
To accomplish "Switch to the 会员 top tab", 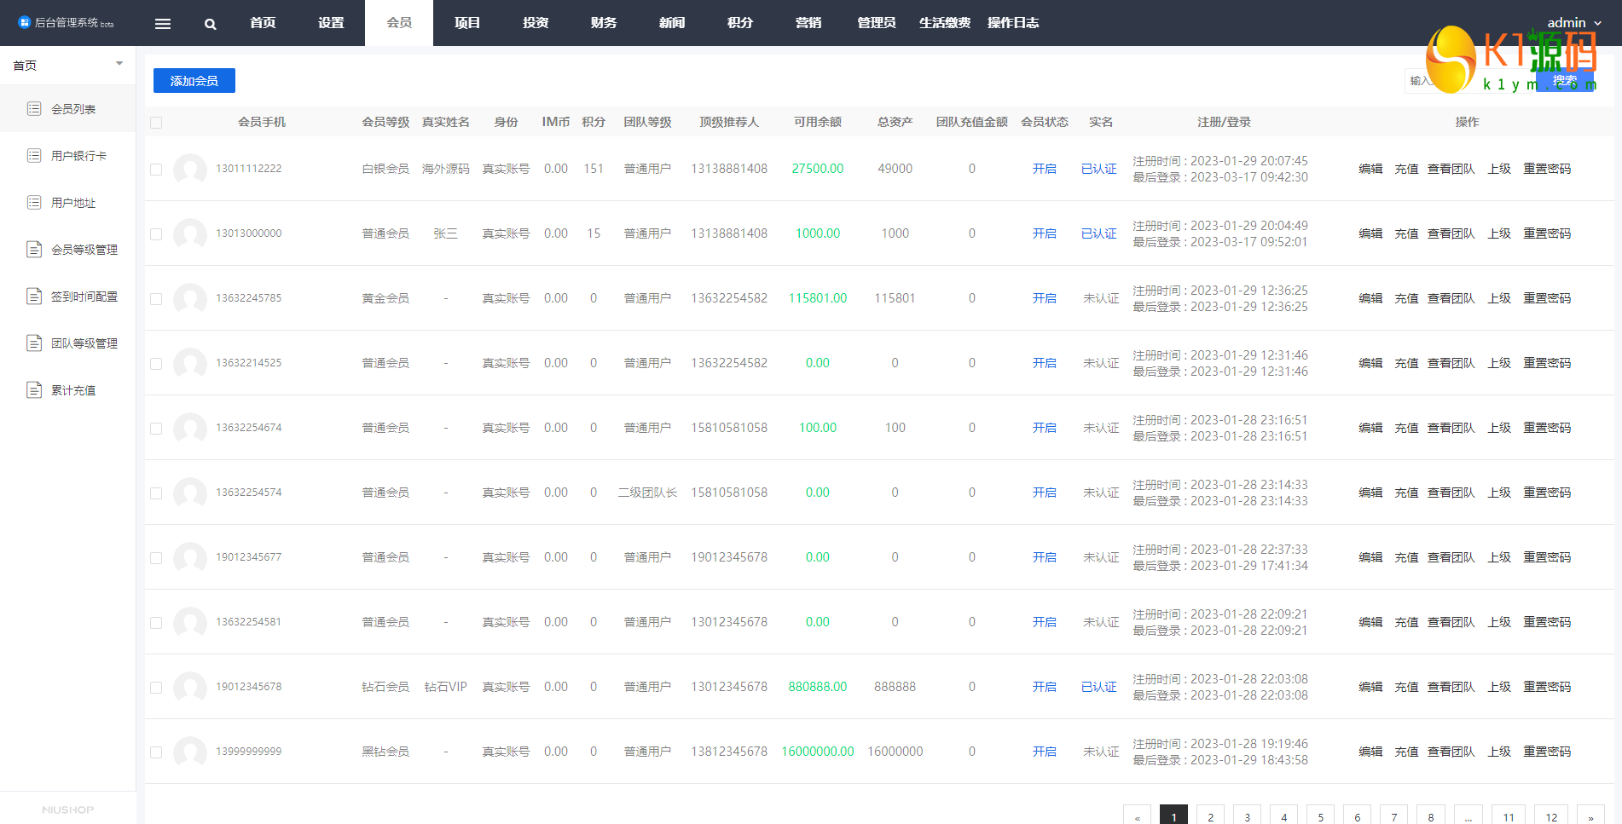I will point(399,23).
